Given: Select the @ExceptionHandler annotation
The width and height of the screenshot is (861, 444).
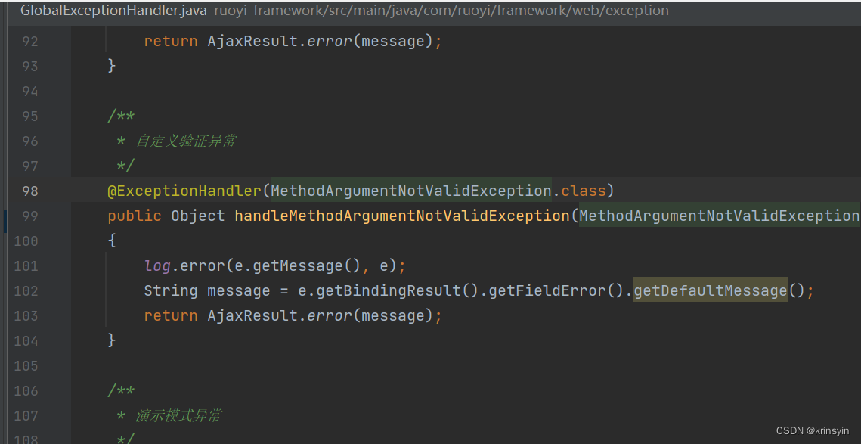Looking at the screenshot, I should (x=184, y=191).
